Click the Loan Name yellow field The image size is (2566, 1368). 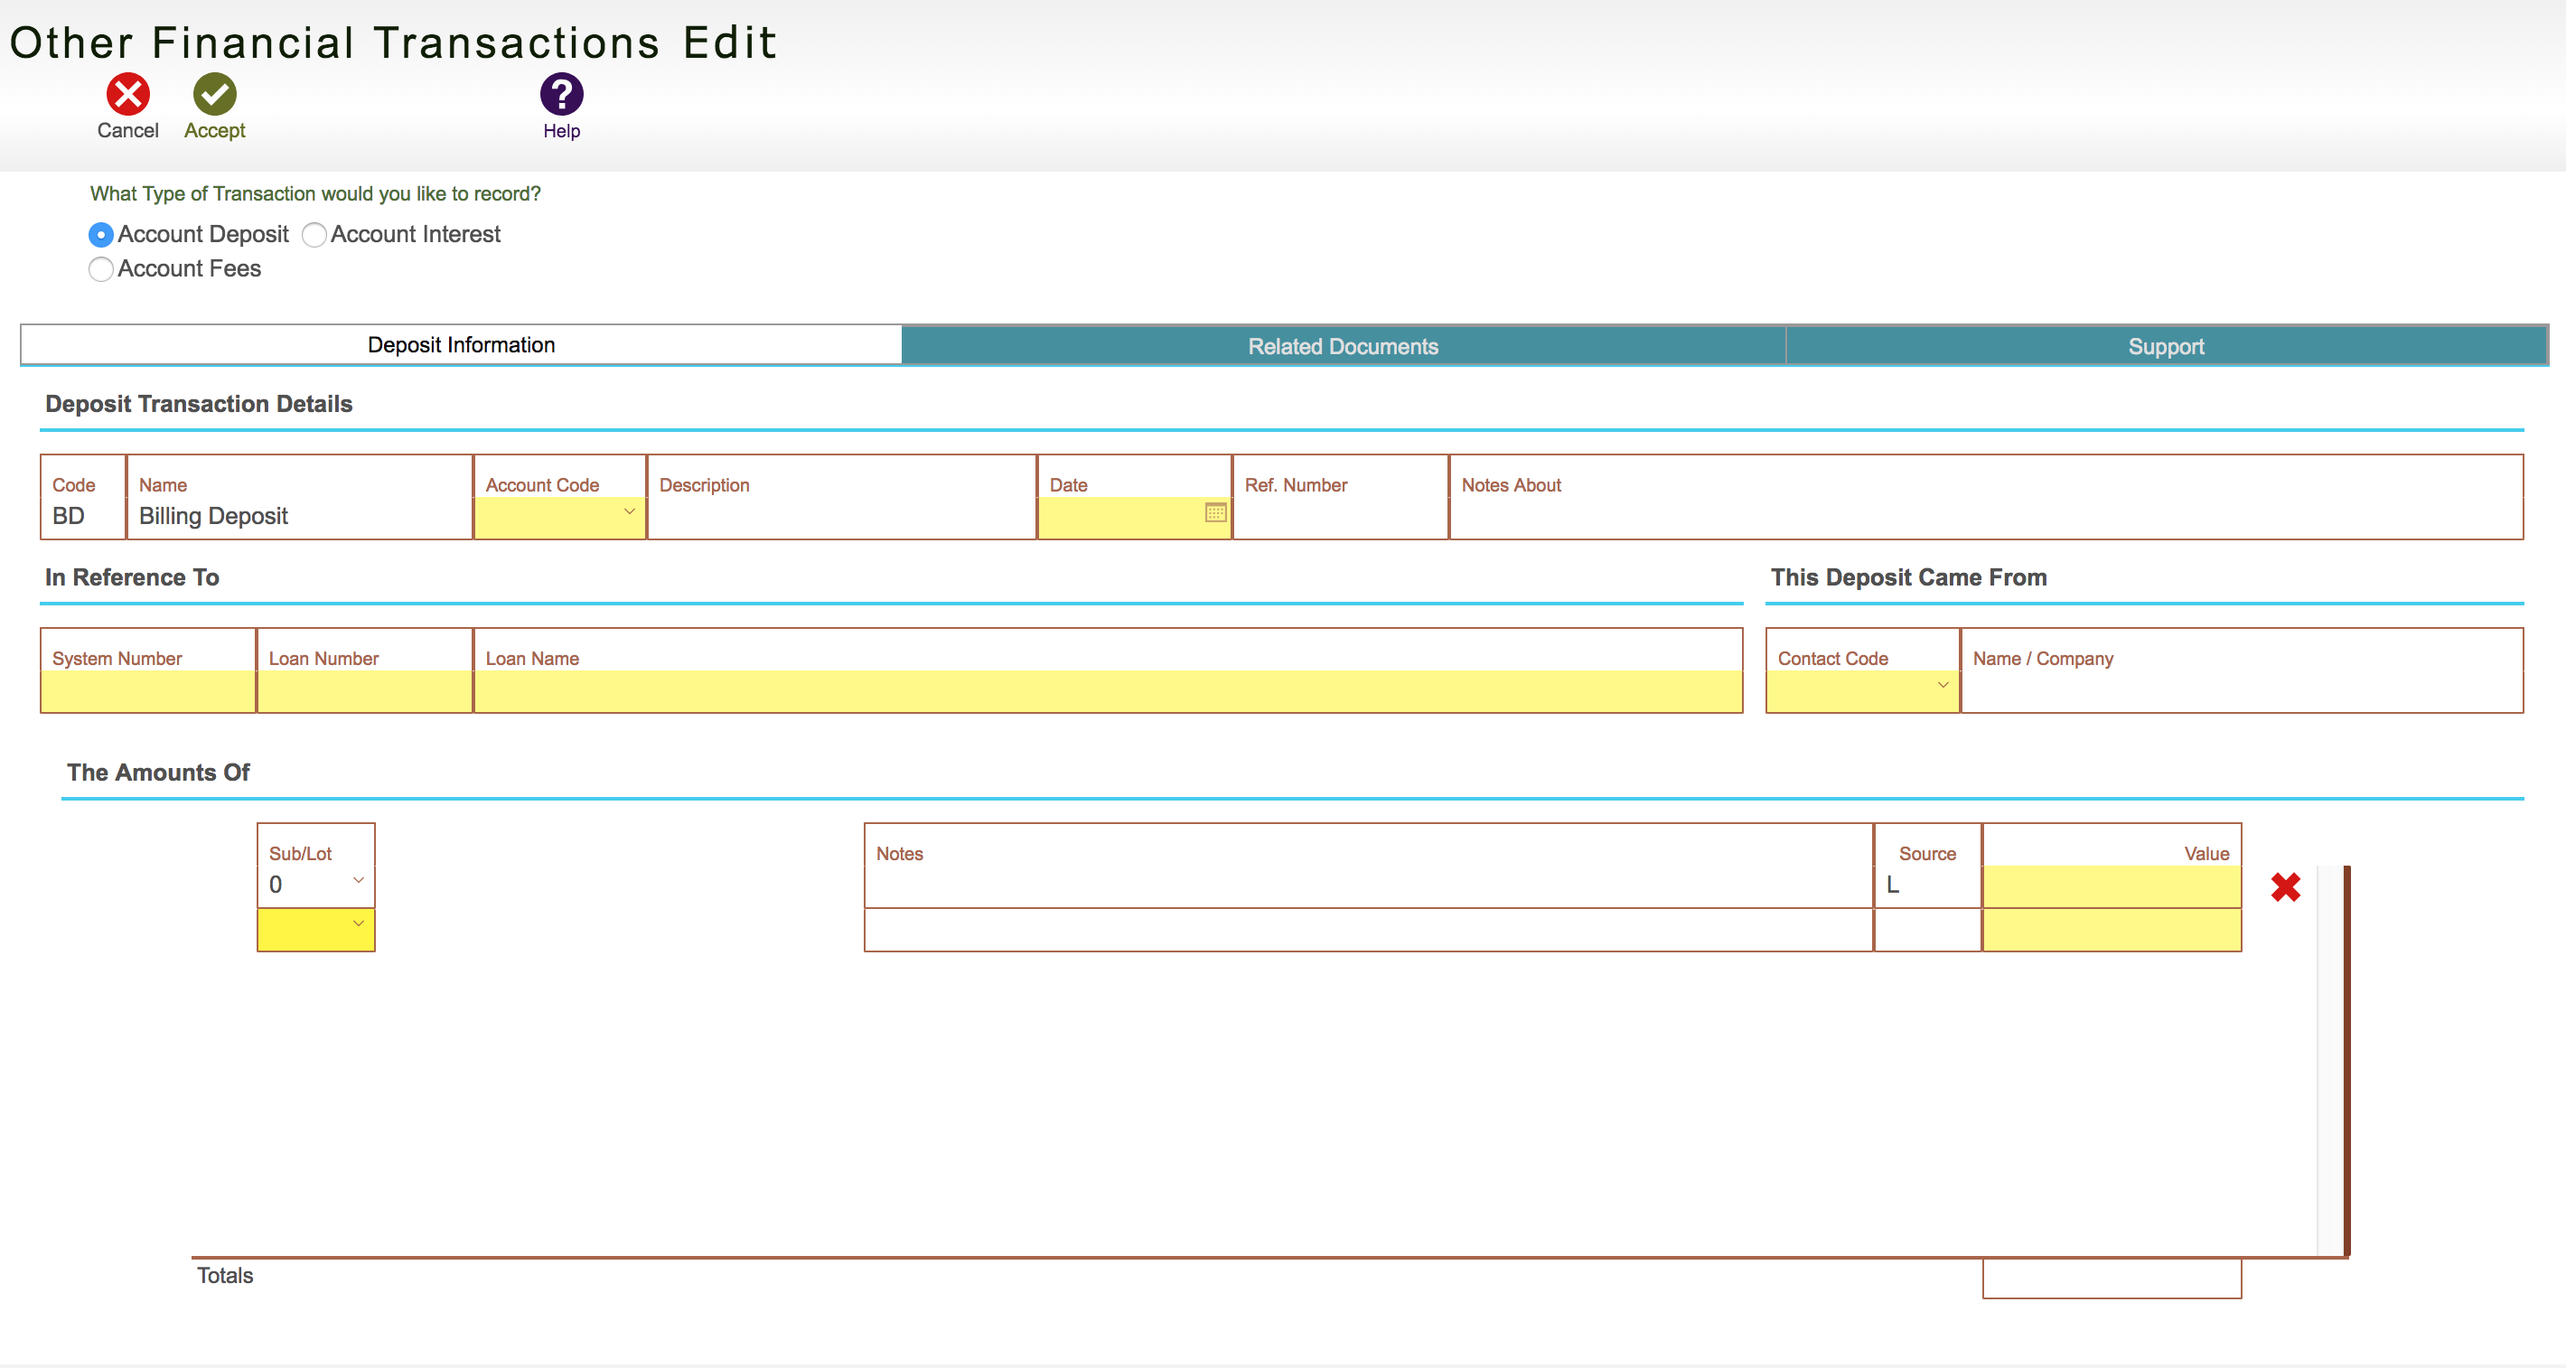pyautogui.click(x=1107, y=691)
